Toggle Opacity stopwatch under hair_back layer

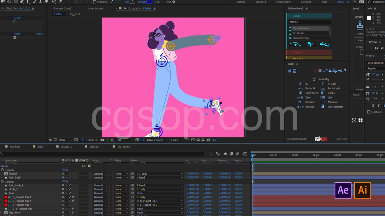click(x=2, y=181)
